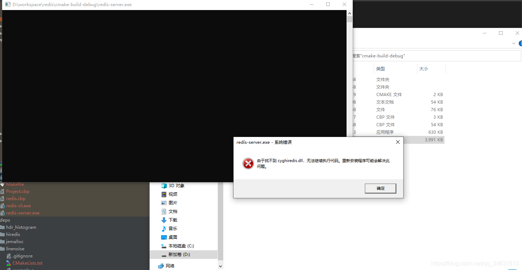This screenshot has width=522, height=270.
Task: Click the redis-server.exe file icon in IDE tree
Action: pos(3,213)
